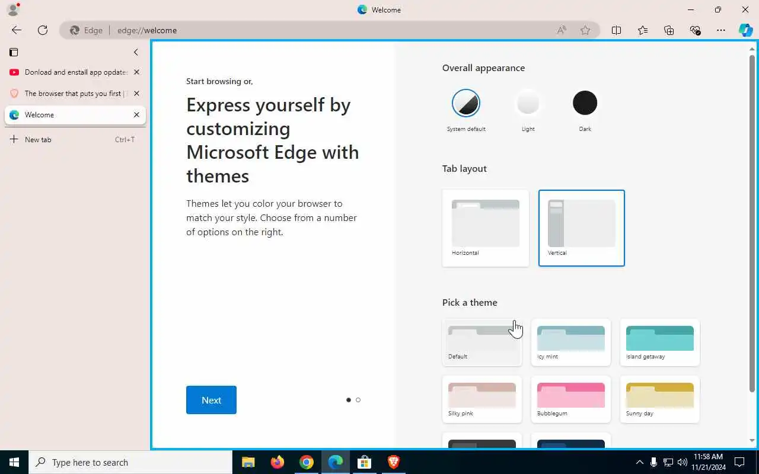The height and width of the screenshot is (474, 759).
Task: Pick the Default theme
Action: pos(482,342)
